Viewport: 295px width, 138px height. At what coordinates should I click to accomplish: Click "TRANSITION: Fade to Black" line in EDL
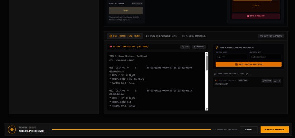127,79
